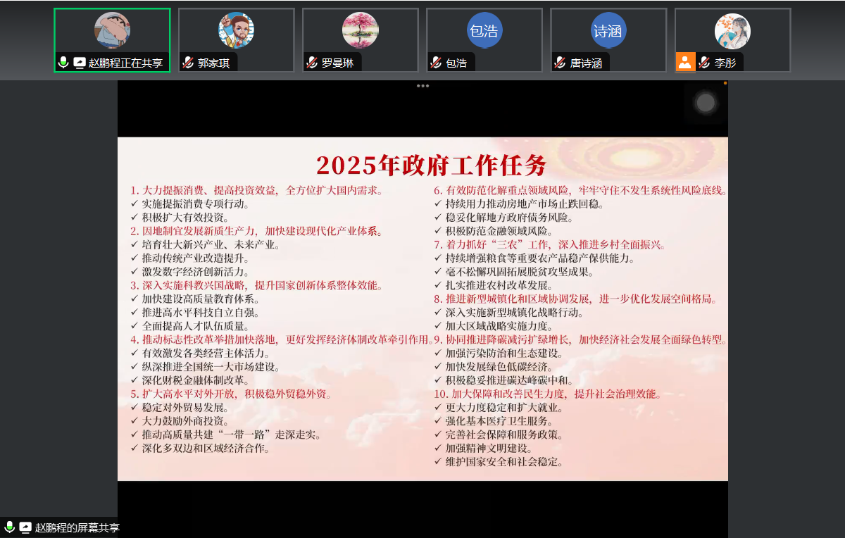The width and height of the screenshot is (845, 538).
Task: Click the microphone icon in the bottom status bar
Action: click(x=10, y=525)
